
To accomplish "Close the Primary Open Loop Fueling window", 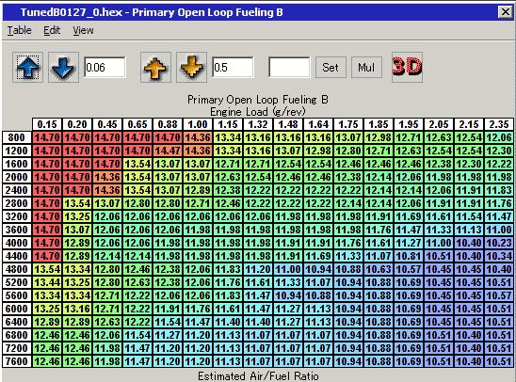I will (505, 12).
